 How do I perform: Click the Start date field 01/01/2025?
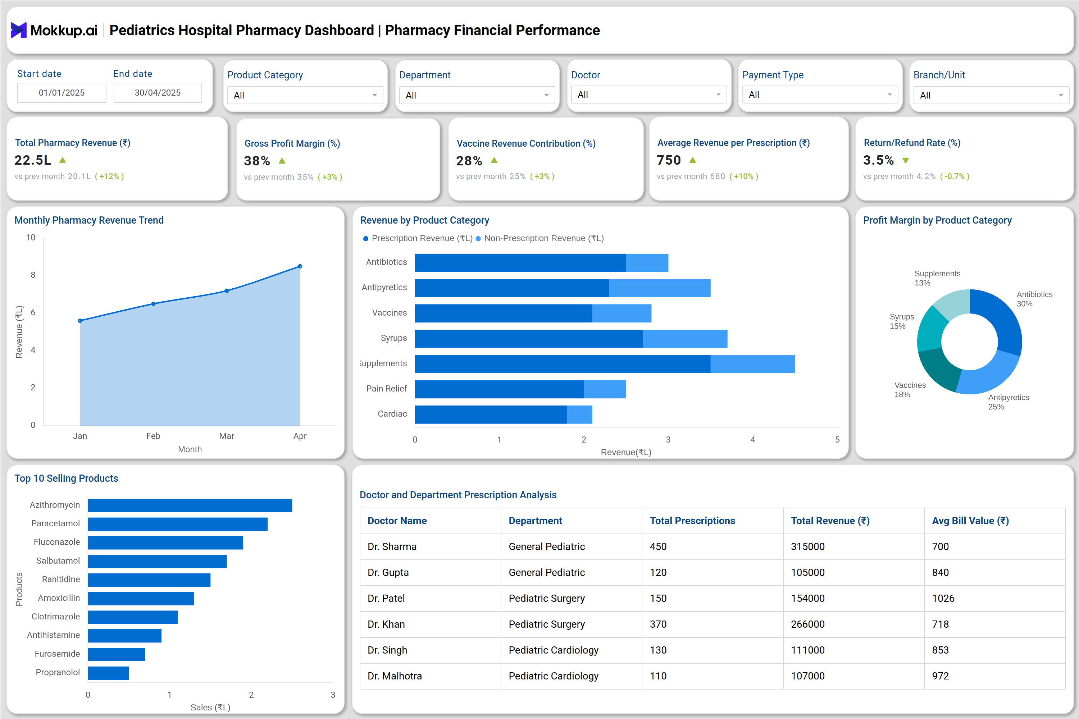[x=62, y=93]
